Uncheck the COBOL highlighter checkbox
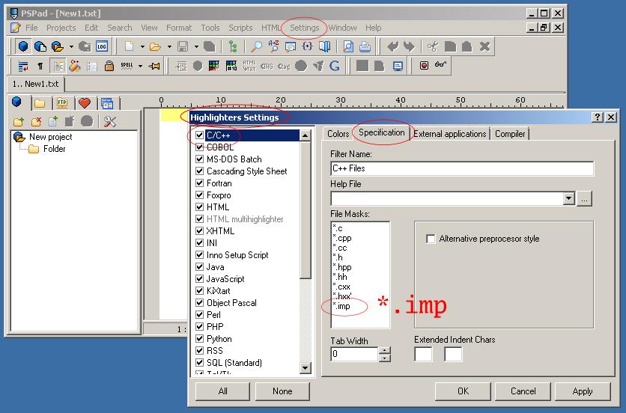The height and width of the screenshot is (413, 626). pyautogui.click(x=200, y=147)
